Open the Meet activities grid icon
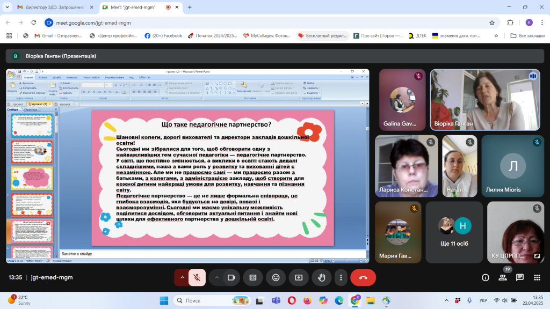The width and height of the screenshot is (550, 309). tap(537, 277)
